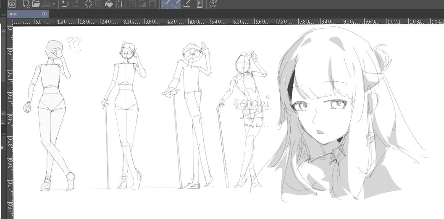This screenshot has width=444, height=219.
Task: Click the handwritten "sendai" text on canvas
Action: [251, 103]
